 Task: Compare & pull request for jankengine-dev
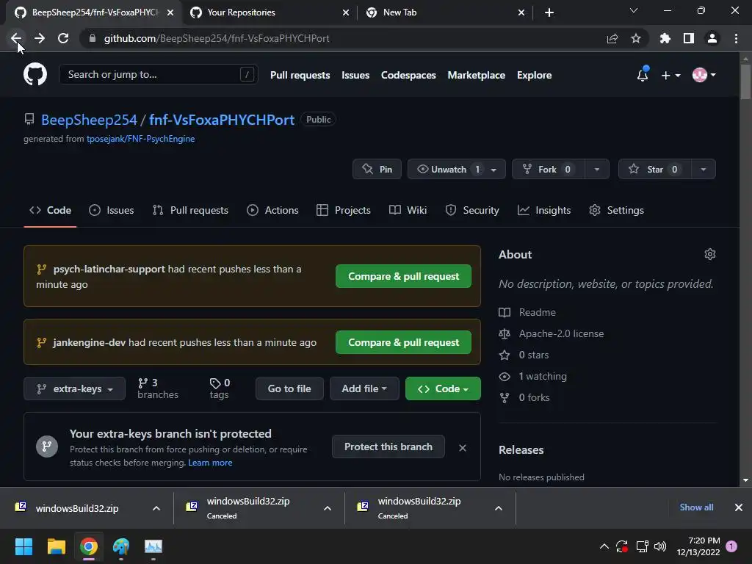(x=403, y=342)
